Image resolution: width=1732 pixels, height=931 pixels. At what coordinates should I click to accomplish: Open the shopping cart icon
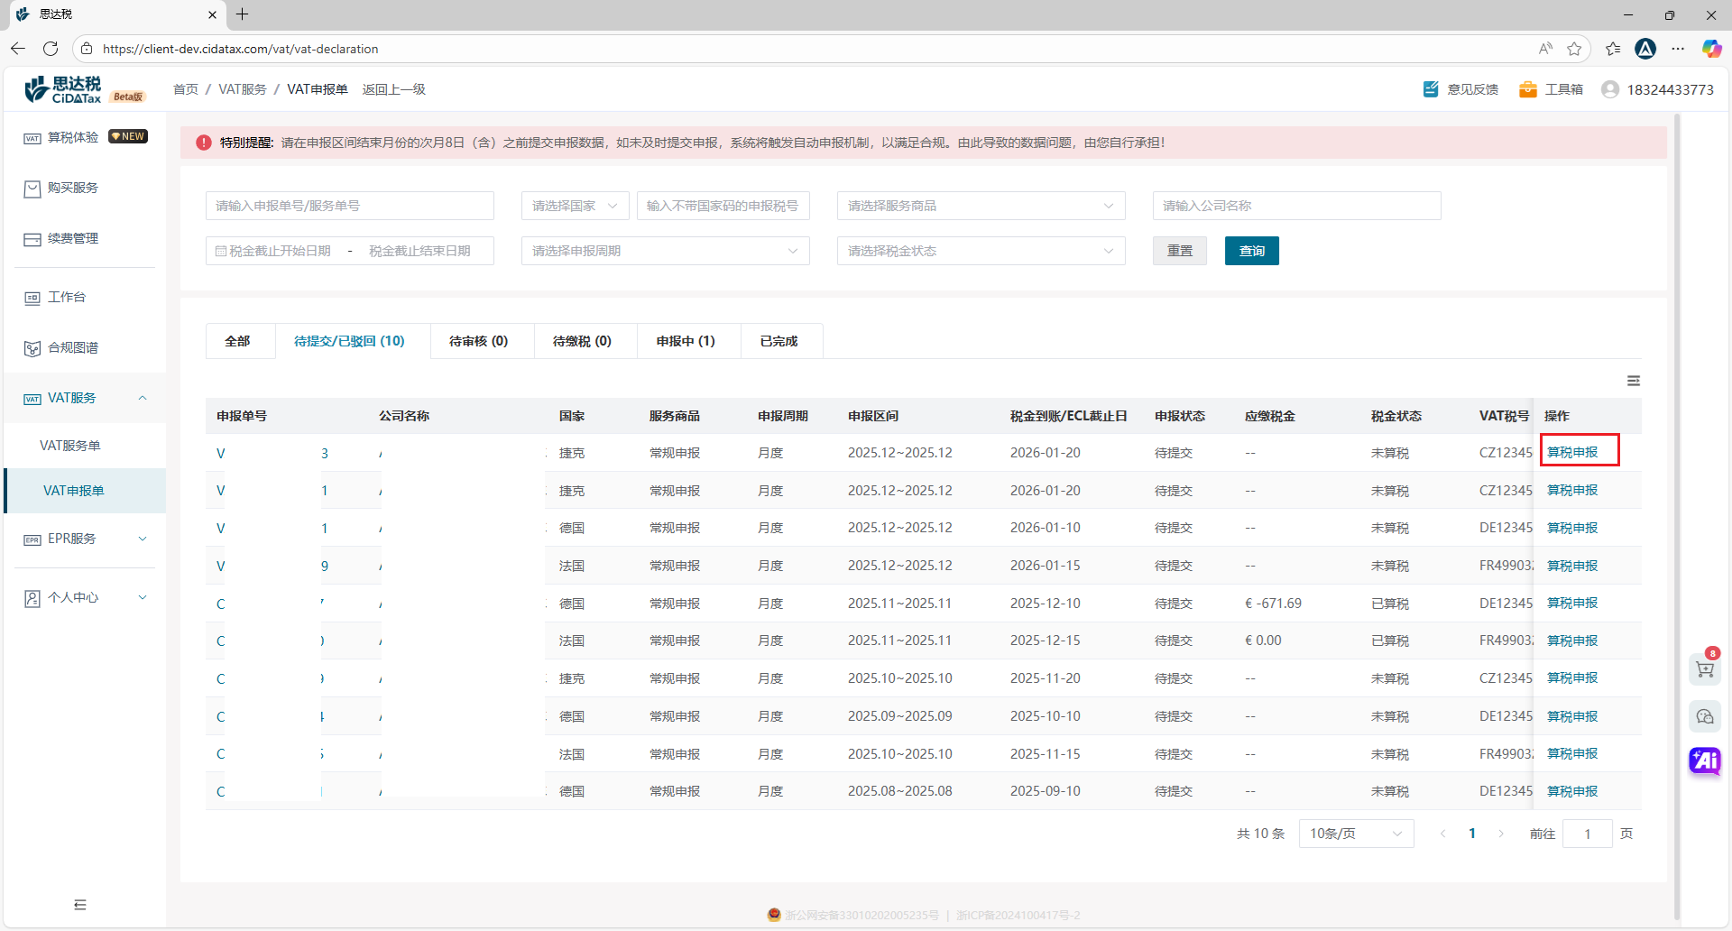(x=1704, y=669)
